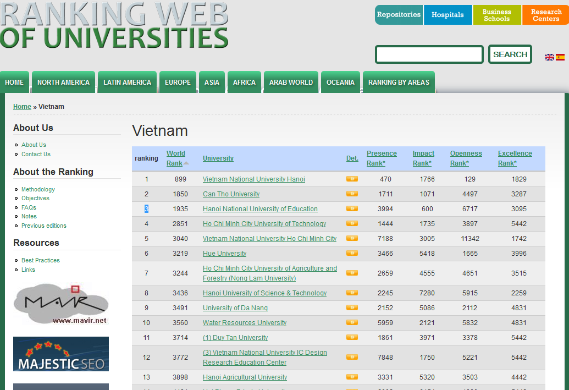Open the Hospitals ranking tab
The height and width of the screenshot is (390, 569).
click(448, 15)
